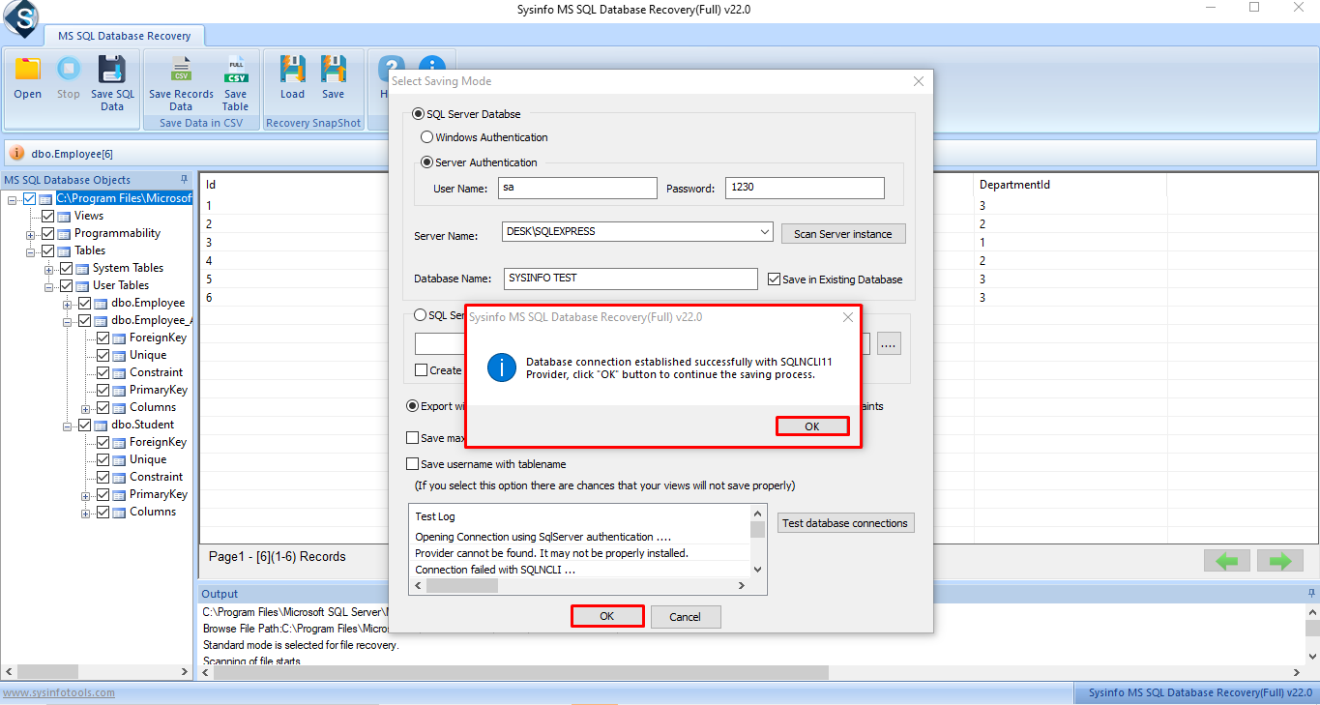Click the User Tables node icon
The height and width of the screenshot is (705, 1320).
[82, 285]
